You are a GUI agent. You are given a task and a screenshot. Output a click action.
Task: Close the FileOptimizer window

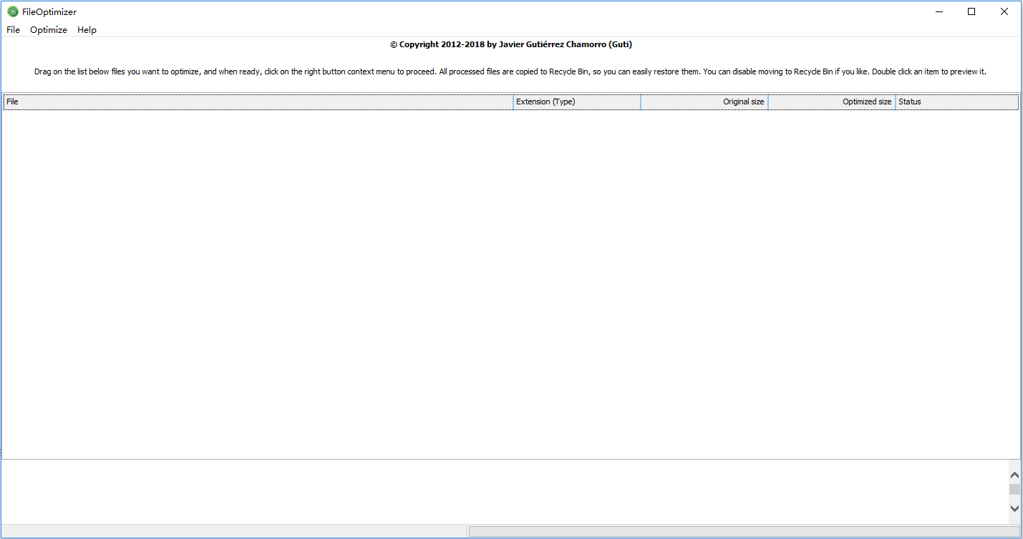coord(1004,11)
